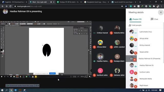Click Rubaiya Islam's avatar tile
Viewport: 164px width, 92px height.
click(x=117, y=56)
